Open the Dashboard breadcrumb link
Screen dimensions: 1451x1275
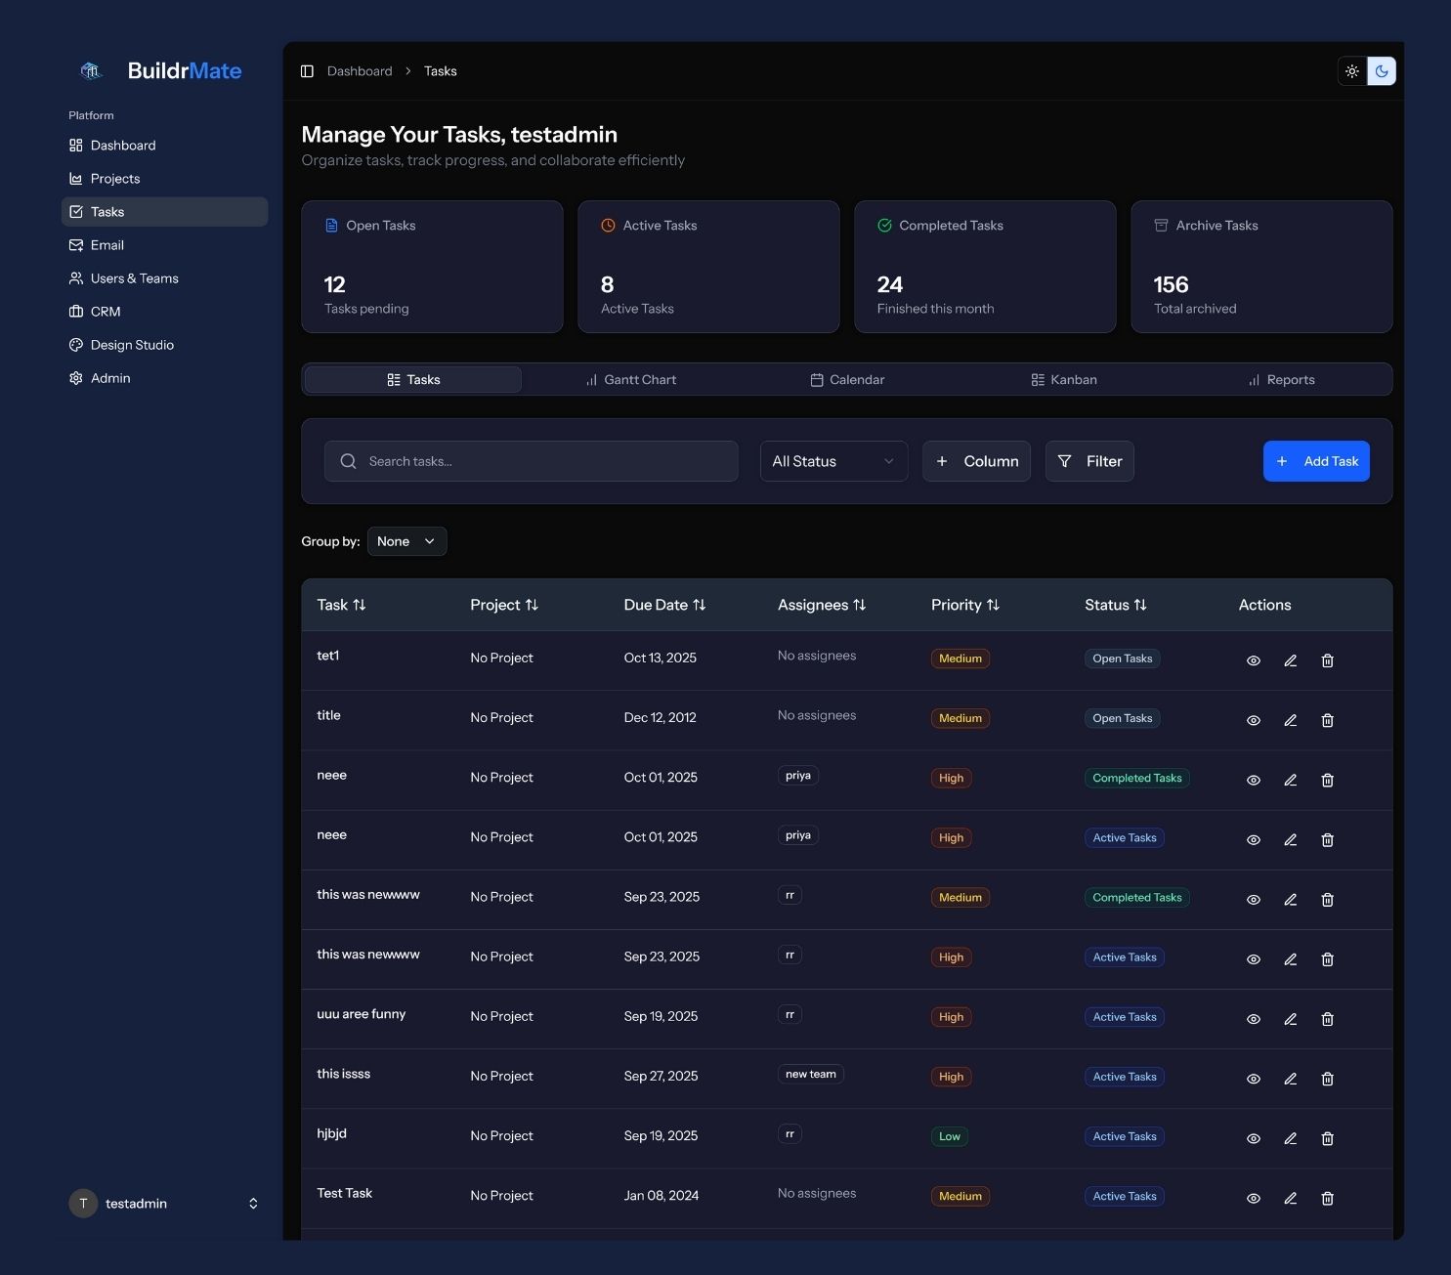(360, 70)
